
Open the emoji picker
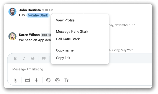[48, 80]
